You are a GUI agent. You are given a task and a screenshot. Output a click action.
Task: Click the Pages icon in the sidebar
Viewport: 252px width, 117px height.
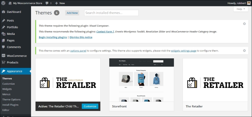[3, 40]
